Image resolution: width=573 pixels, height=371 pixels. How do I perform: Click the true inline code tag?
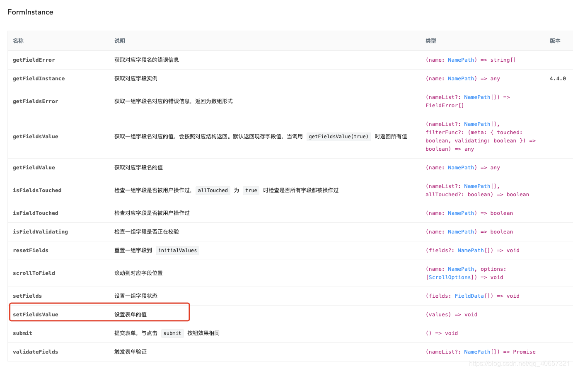pos(251,190)
